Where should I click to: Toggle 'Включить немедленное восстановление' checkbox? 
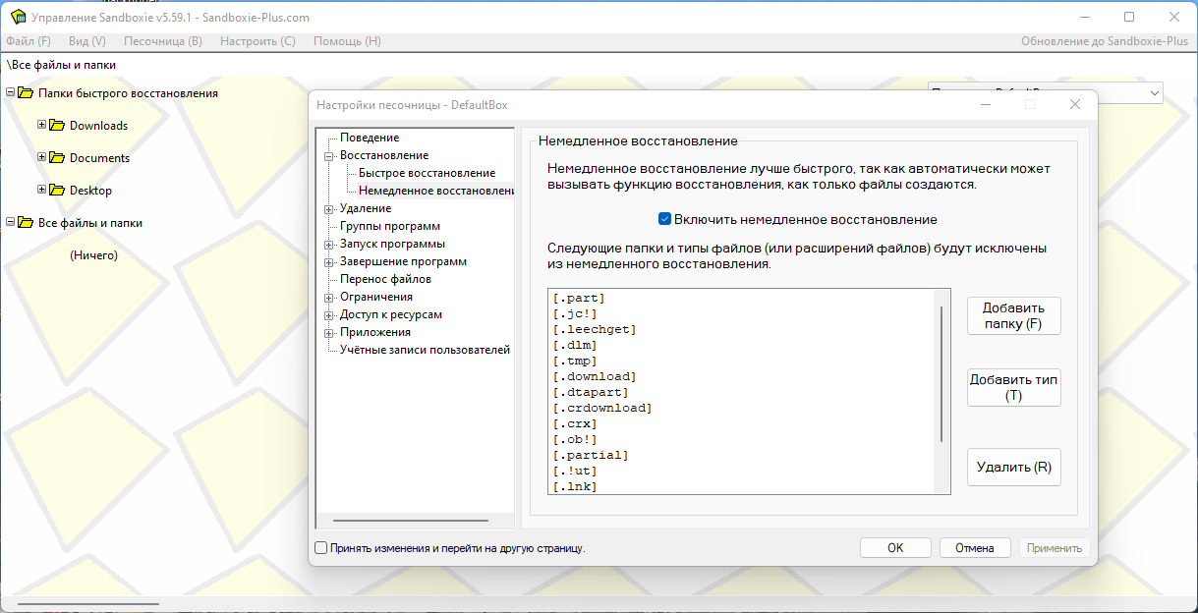coord(665,220)
